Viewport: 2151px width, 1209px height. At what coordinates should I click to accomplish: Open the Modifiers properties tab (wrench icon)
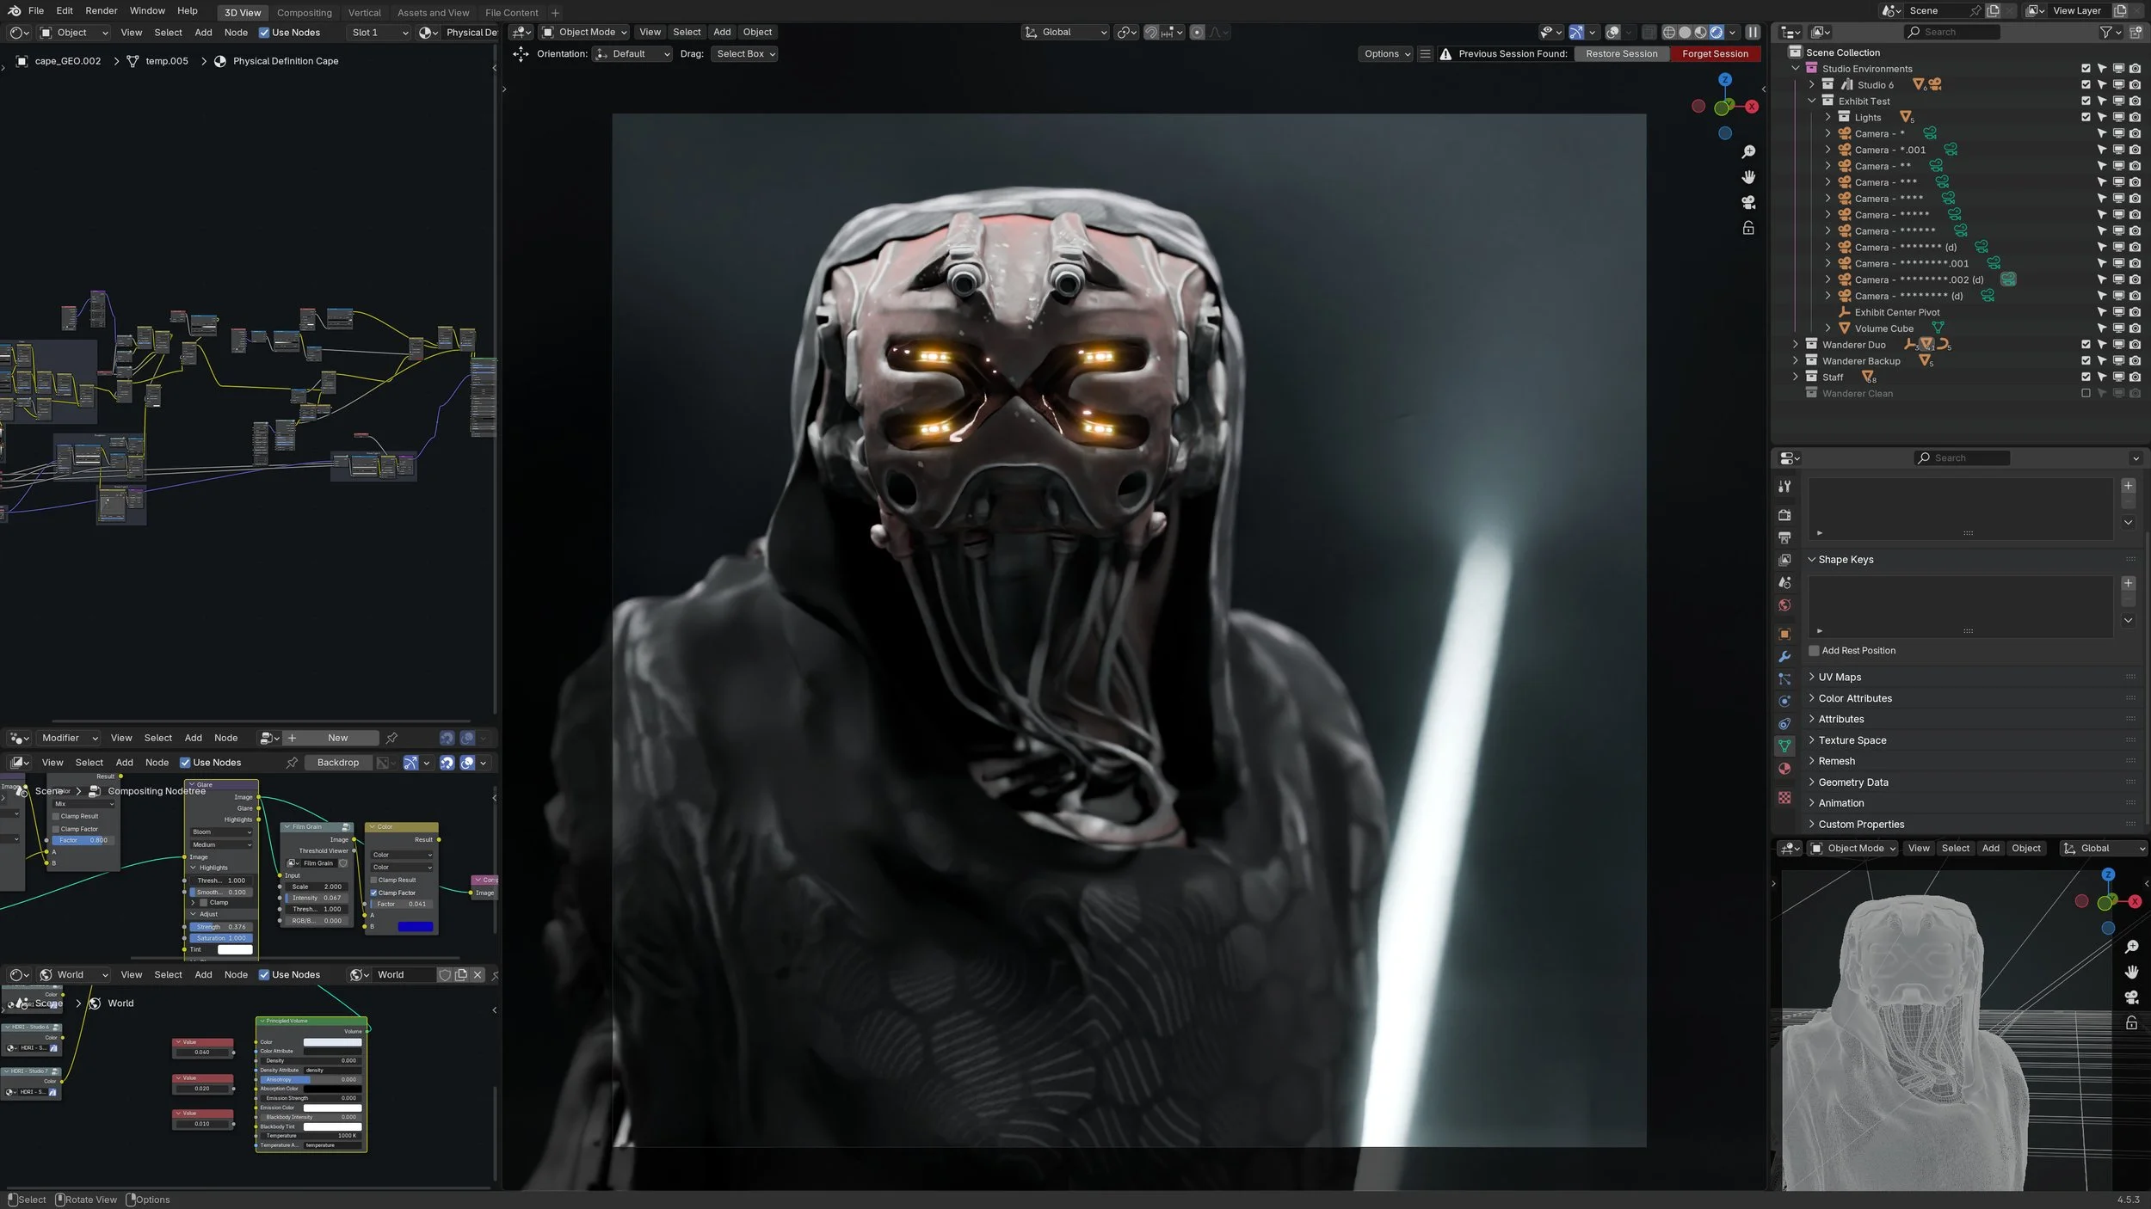coord(1784,657)
